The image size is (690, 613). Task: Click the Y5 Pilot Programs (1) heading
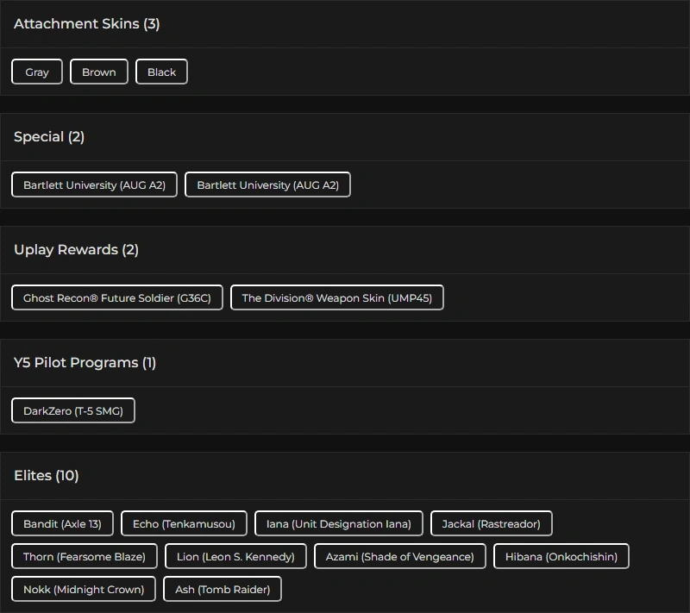tap(85, 363)
